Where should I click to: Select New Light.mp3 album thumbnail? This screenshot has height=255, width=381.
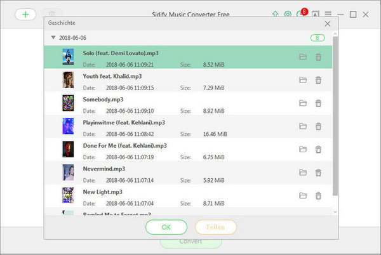68,195
